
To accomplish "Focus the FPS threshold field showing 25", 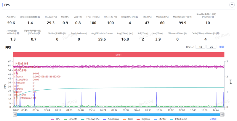I will click(x=211, y=47).
